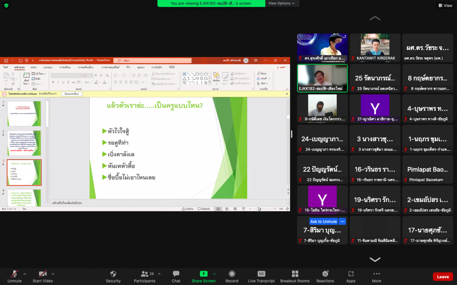The image size is (457, 285).
Task: Click the red Leave button
Action: (x=443, y=277)
